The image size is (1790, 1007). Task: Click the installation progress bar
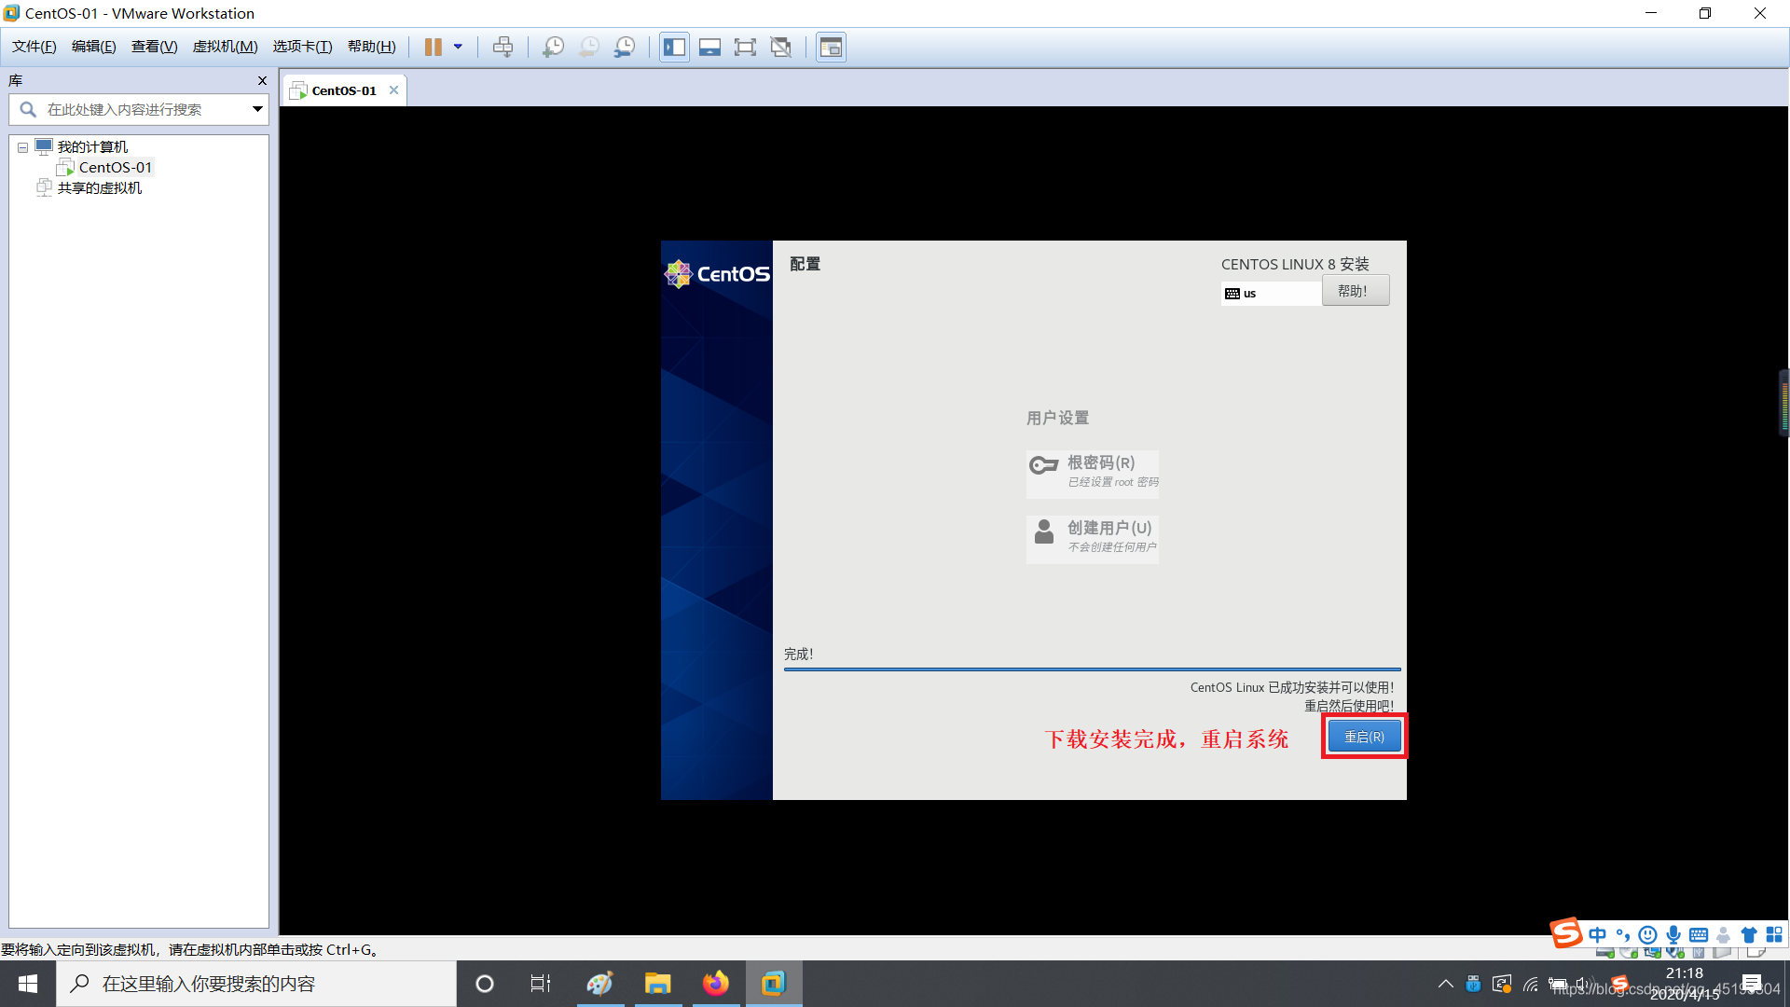(x=1092, y=669)
